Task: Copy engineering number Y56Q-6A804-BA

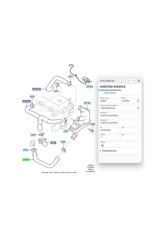Action: (138, 108)
